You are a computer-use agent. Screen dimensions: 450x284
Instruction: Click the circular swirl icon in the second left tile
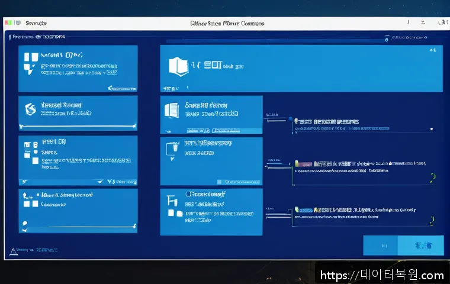coord(30,109)
